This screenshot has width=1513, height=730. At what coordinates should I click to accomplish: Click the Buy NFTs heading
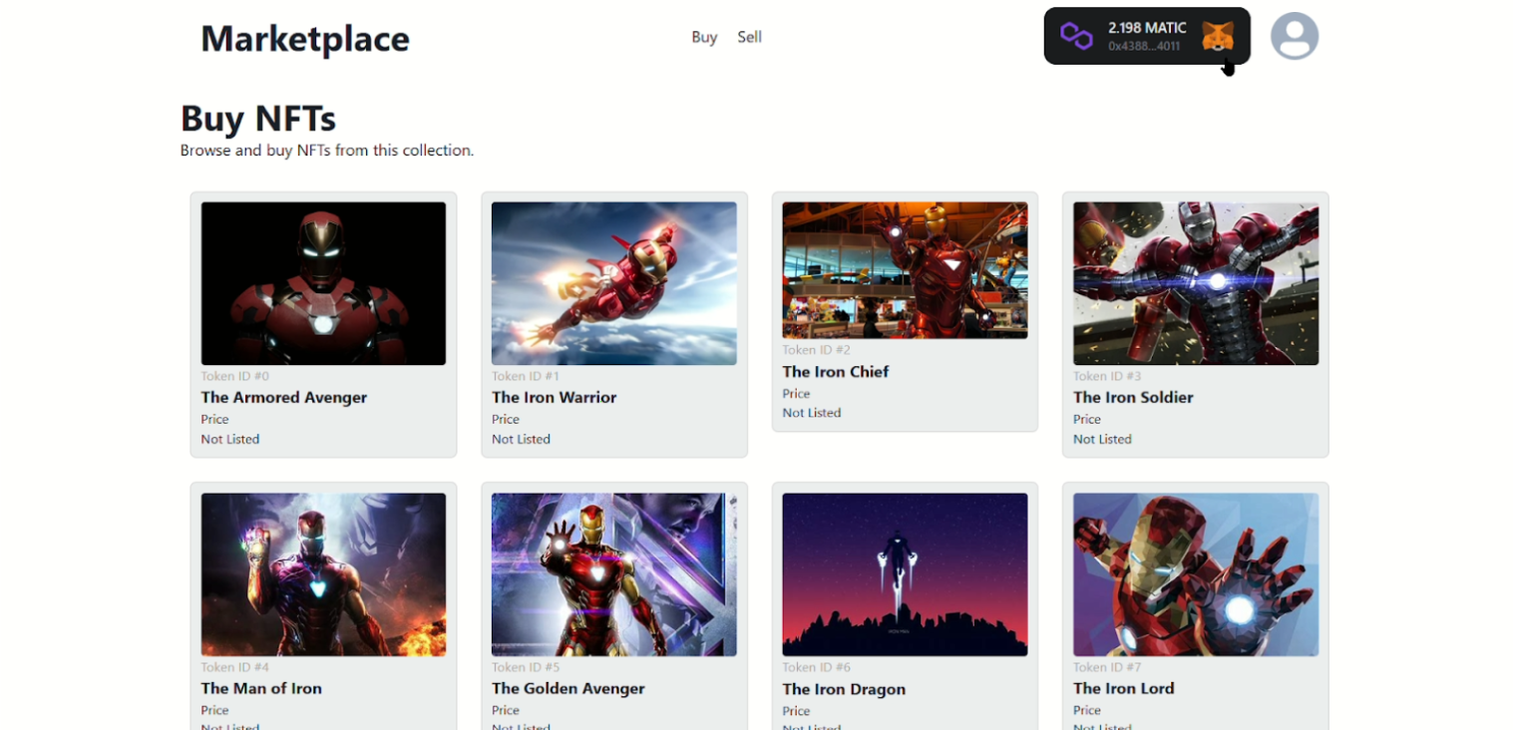(258, 118)
